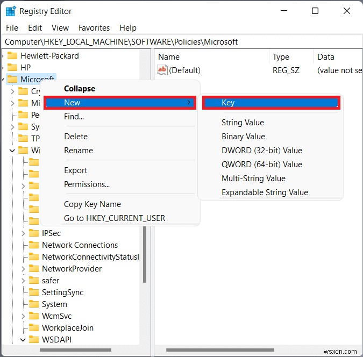Click the registry path address bar
This screenshot has width=363, height=357.
click(182, 42)
